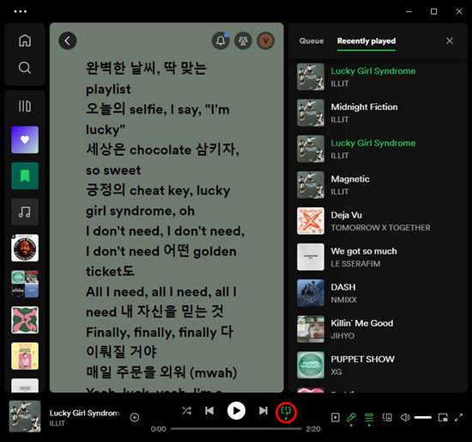
Task: Toggle shuffle playback
Action: point(186,411)
